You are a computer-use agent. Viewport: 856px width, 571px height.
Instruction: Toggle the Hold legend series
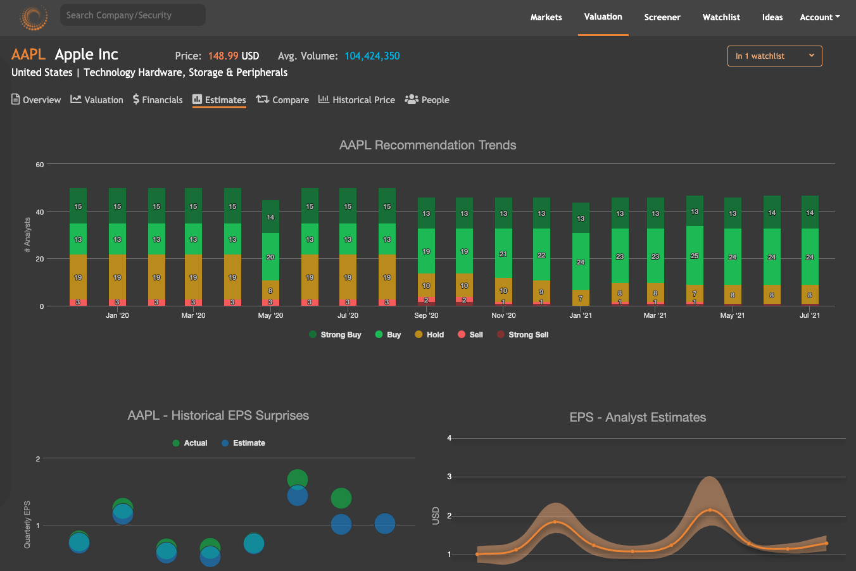coord(429,335)
